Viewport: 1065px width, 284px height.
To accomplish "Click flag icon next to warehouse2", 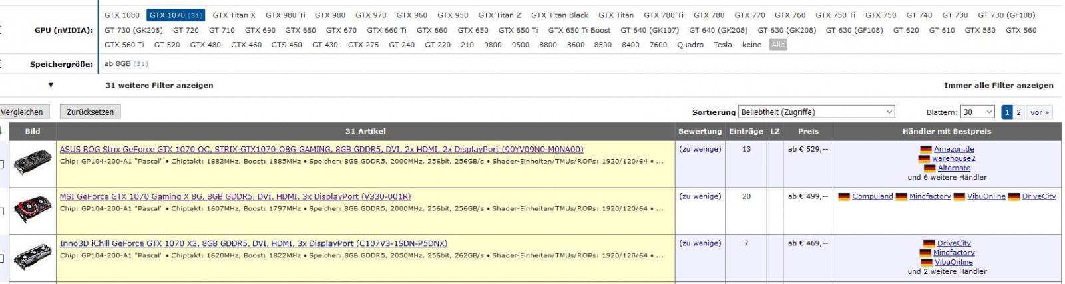I will point(924,159).
